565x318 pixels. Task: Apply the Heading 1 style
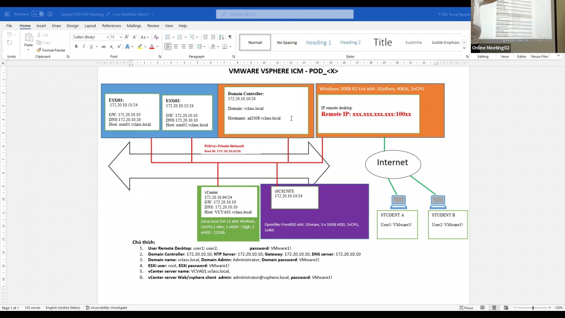coord(319,42)
